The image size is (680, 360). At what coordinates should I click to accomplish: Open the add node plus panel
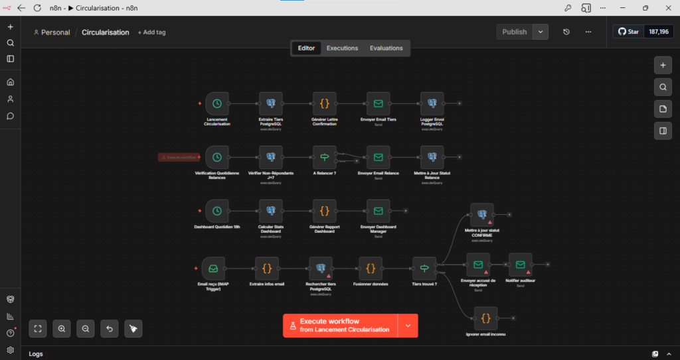663,66
